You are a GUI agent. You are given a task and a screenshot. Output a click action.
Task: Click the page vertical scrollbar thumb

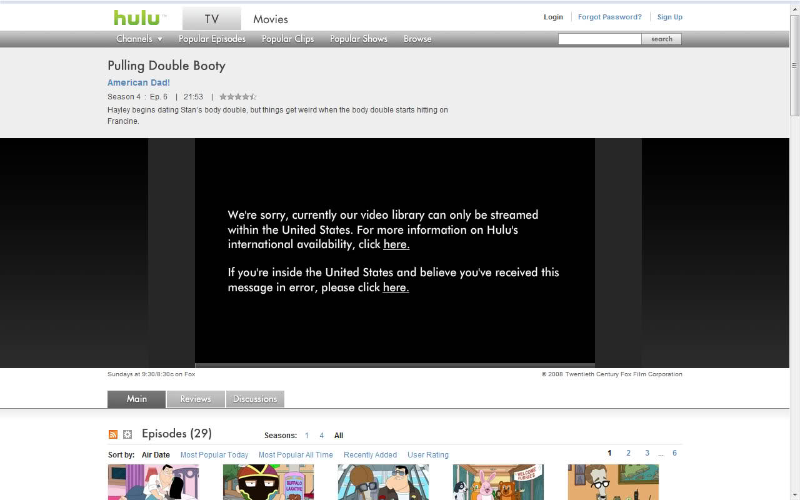point(794,65)
